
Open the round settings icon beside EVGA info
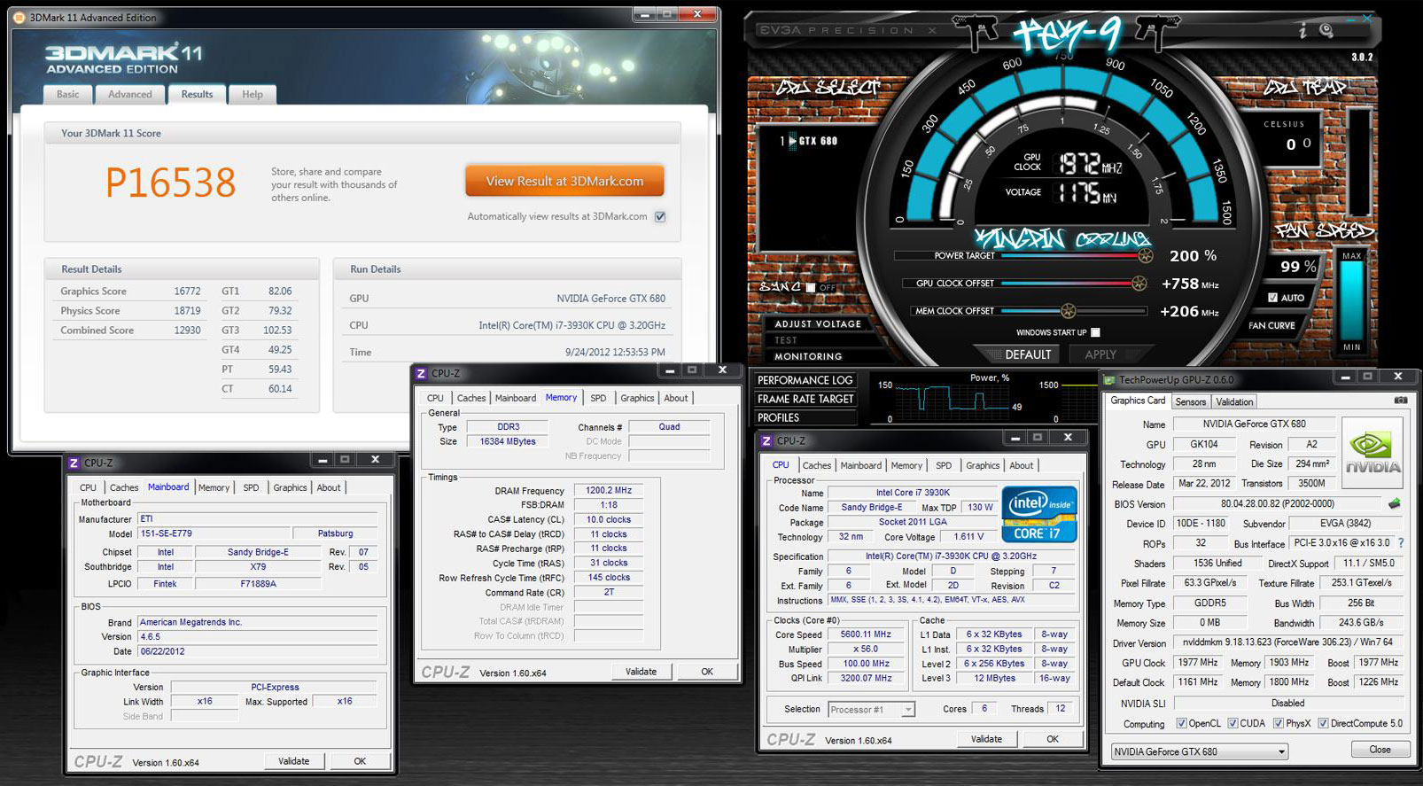coord(1326,31)
